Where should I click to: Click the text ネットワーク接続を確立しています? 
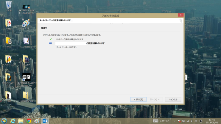tap(70, 39)
